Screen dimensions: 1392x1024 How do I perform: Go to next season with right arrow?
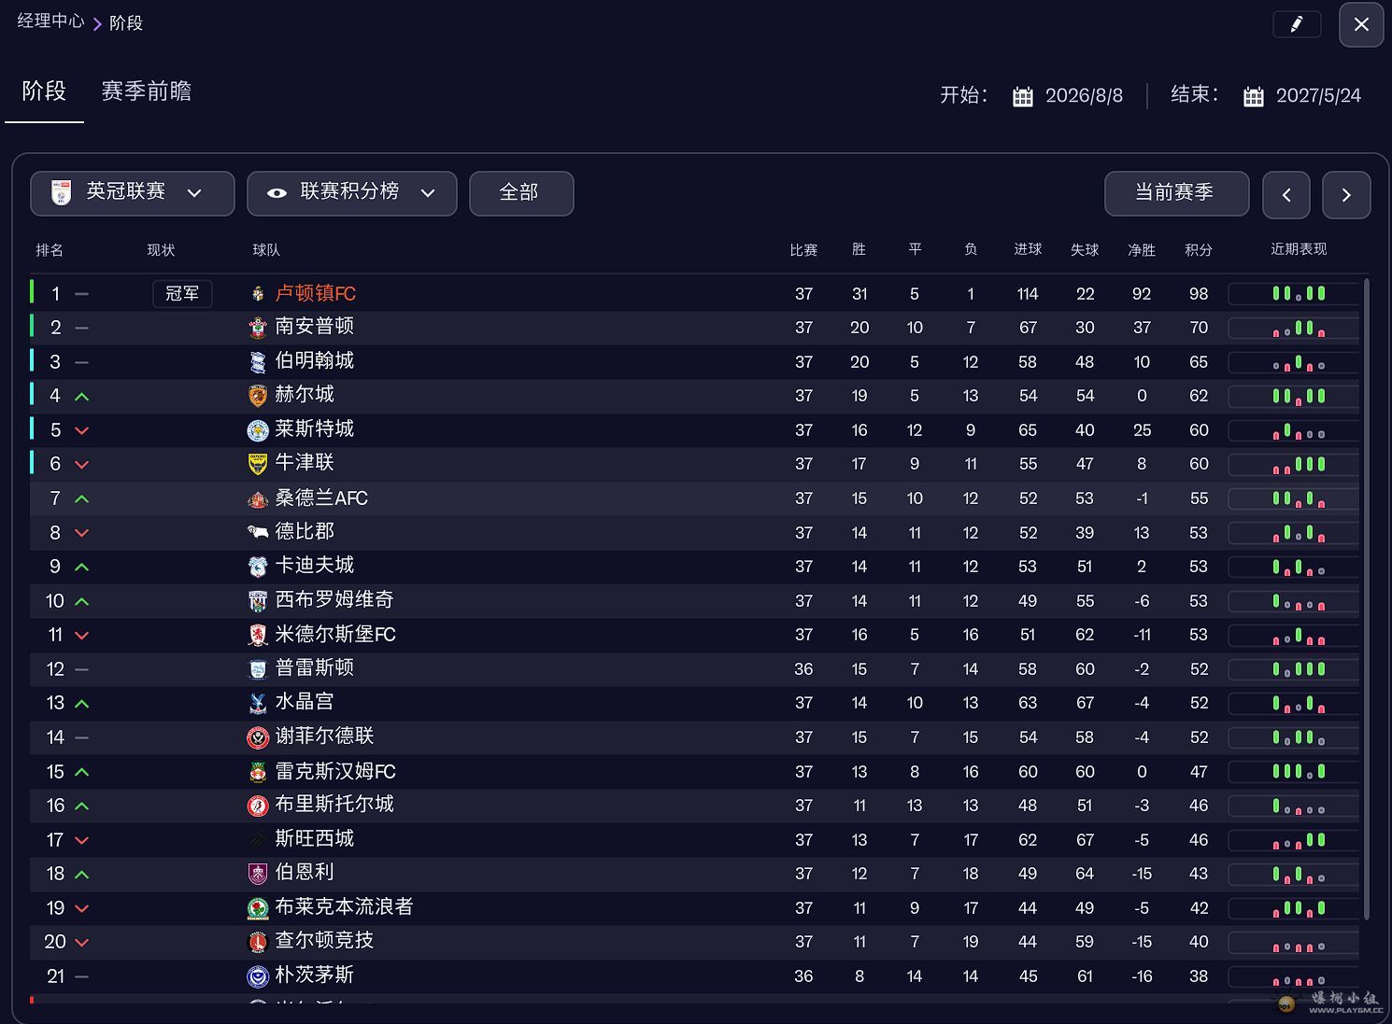coord(1346,194)
